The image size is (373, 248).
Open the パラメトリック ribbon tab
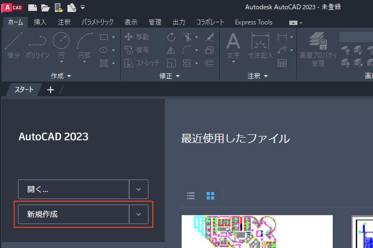click(97, 22)
